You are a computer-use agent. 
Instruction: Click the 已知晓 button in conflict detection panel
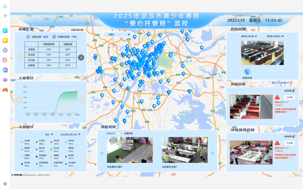[289, 143]
